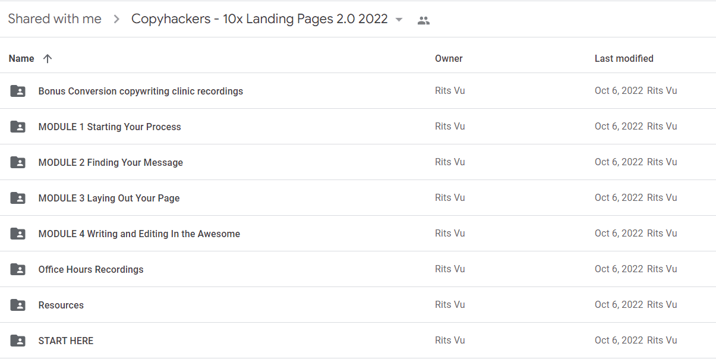The image size is (716, 359).
Task: Go back to Shared with me
Action: pos(55,19)
